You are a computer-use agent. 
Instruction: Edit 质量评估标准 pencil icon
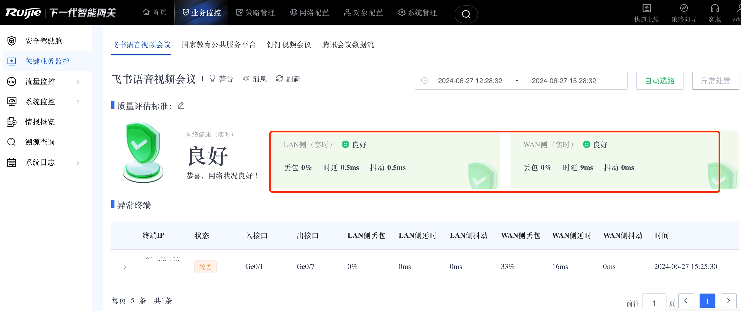point(181,106)
